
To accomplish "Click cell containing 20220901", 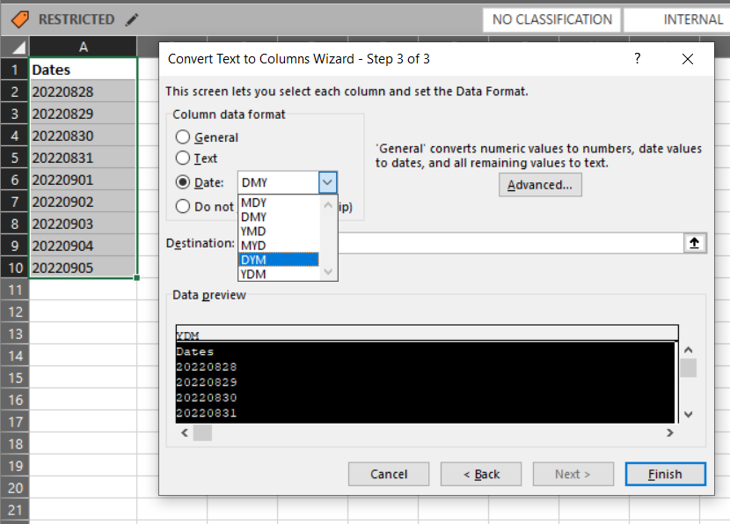I will [83, 180].
